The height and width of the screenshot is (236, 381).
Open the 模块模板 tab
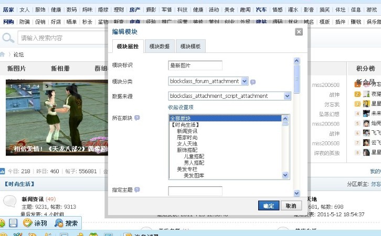(190, 46)
